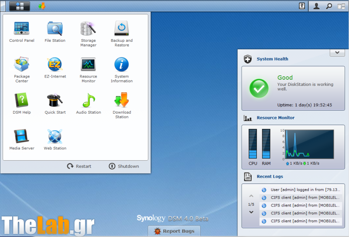Open Download Station from main menu

tap(122, 105)
